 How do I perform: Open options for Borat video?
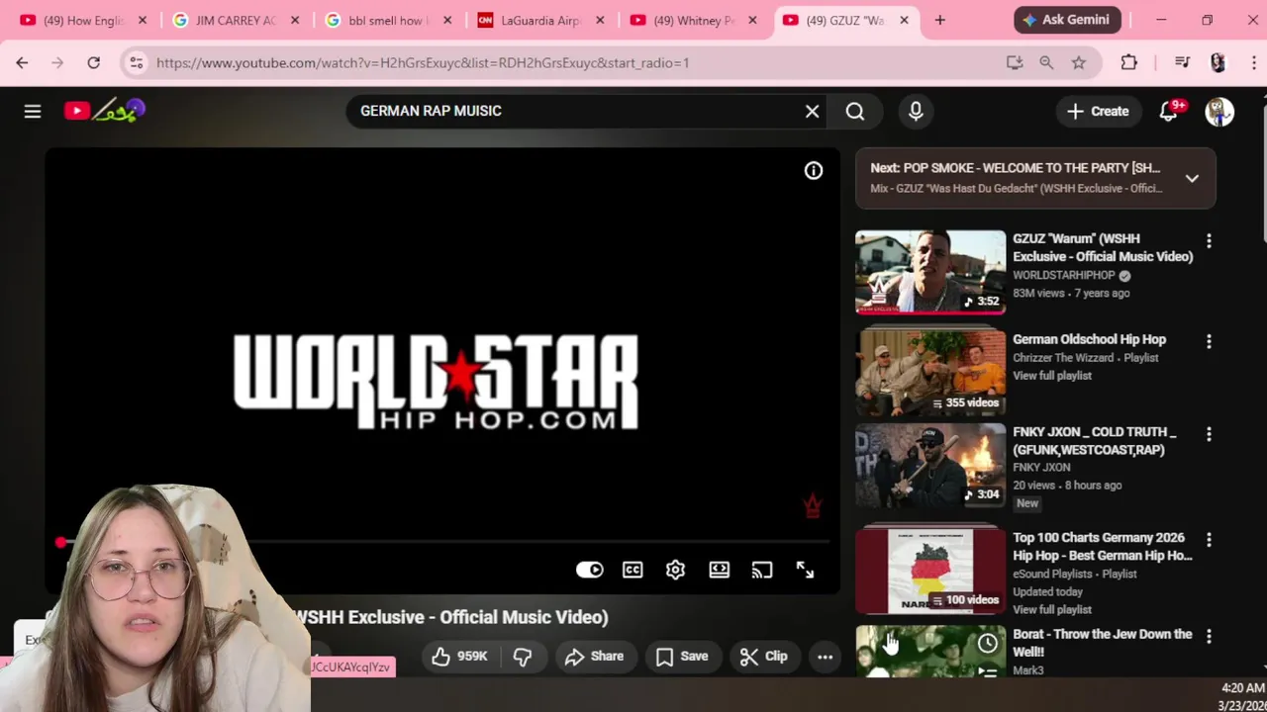pyautogui.click(x=1209, y=637)
